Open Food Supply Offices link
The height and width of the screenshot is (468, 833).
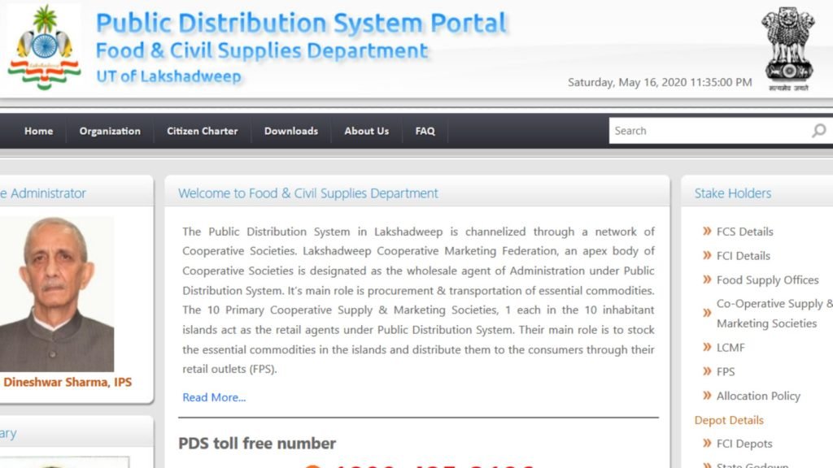pyautogui.click(x=767, y=280)
